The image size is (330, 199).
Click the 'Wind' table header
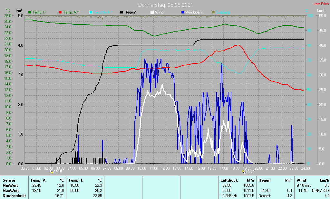[301, 180]
